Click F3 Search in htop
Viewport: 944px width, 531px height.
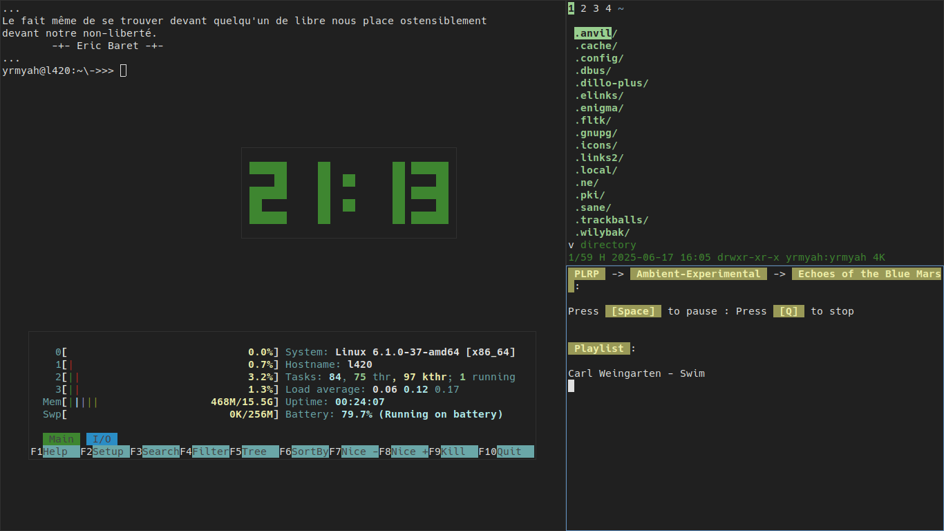[155, 451]
